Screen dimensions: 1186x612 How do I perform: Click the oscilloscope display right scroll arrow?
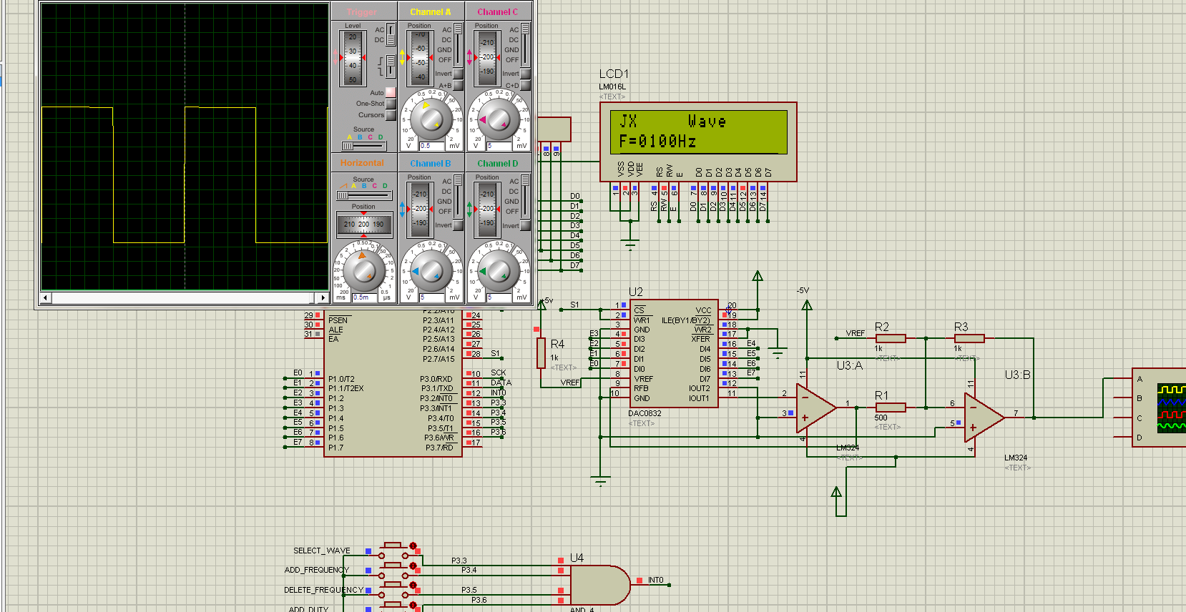click(323, 297)
